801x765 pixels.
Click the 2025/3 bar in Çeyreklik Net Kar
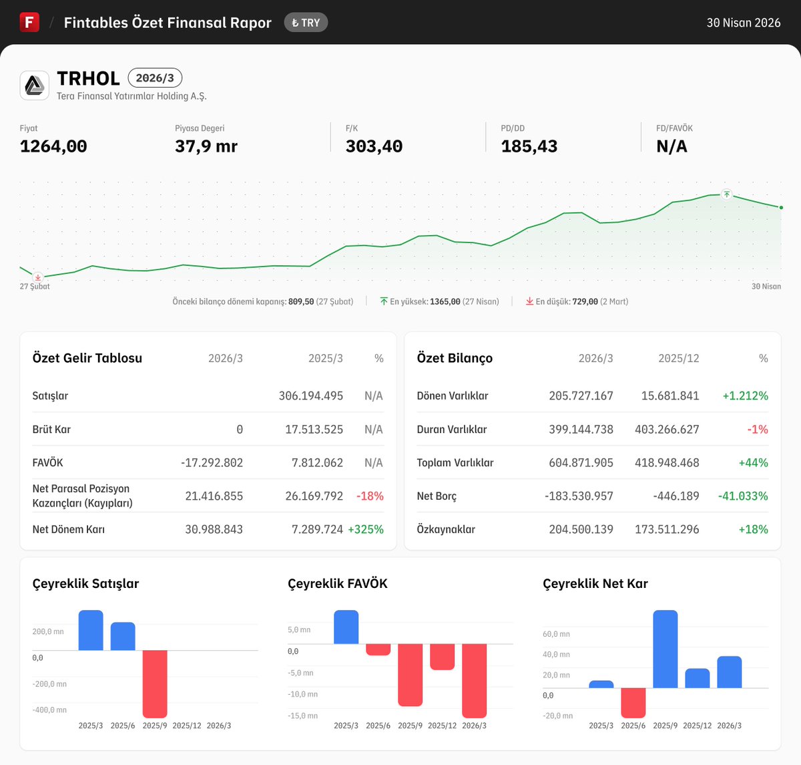(601, 684)
